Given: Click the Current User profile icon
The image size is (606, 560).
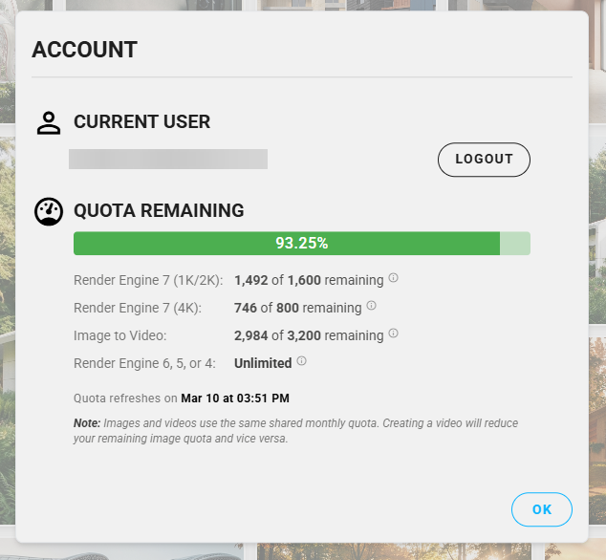Looking at the screenshot, I should coord(49,122).
